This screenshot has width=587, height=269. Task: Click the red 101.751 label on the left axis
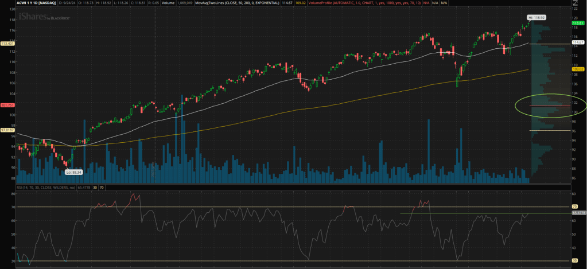coord(7,106)
